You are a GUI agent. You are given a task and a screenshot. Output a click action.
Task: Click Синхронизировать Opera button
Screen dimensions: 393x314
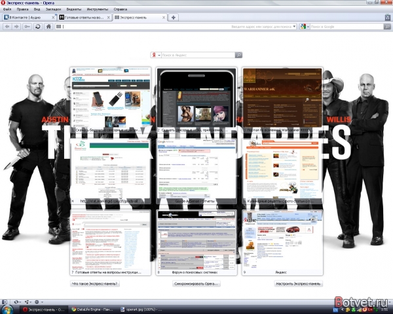tap(196, 284)
